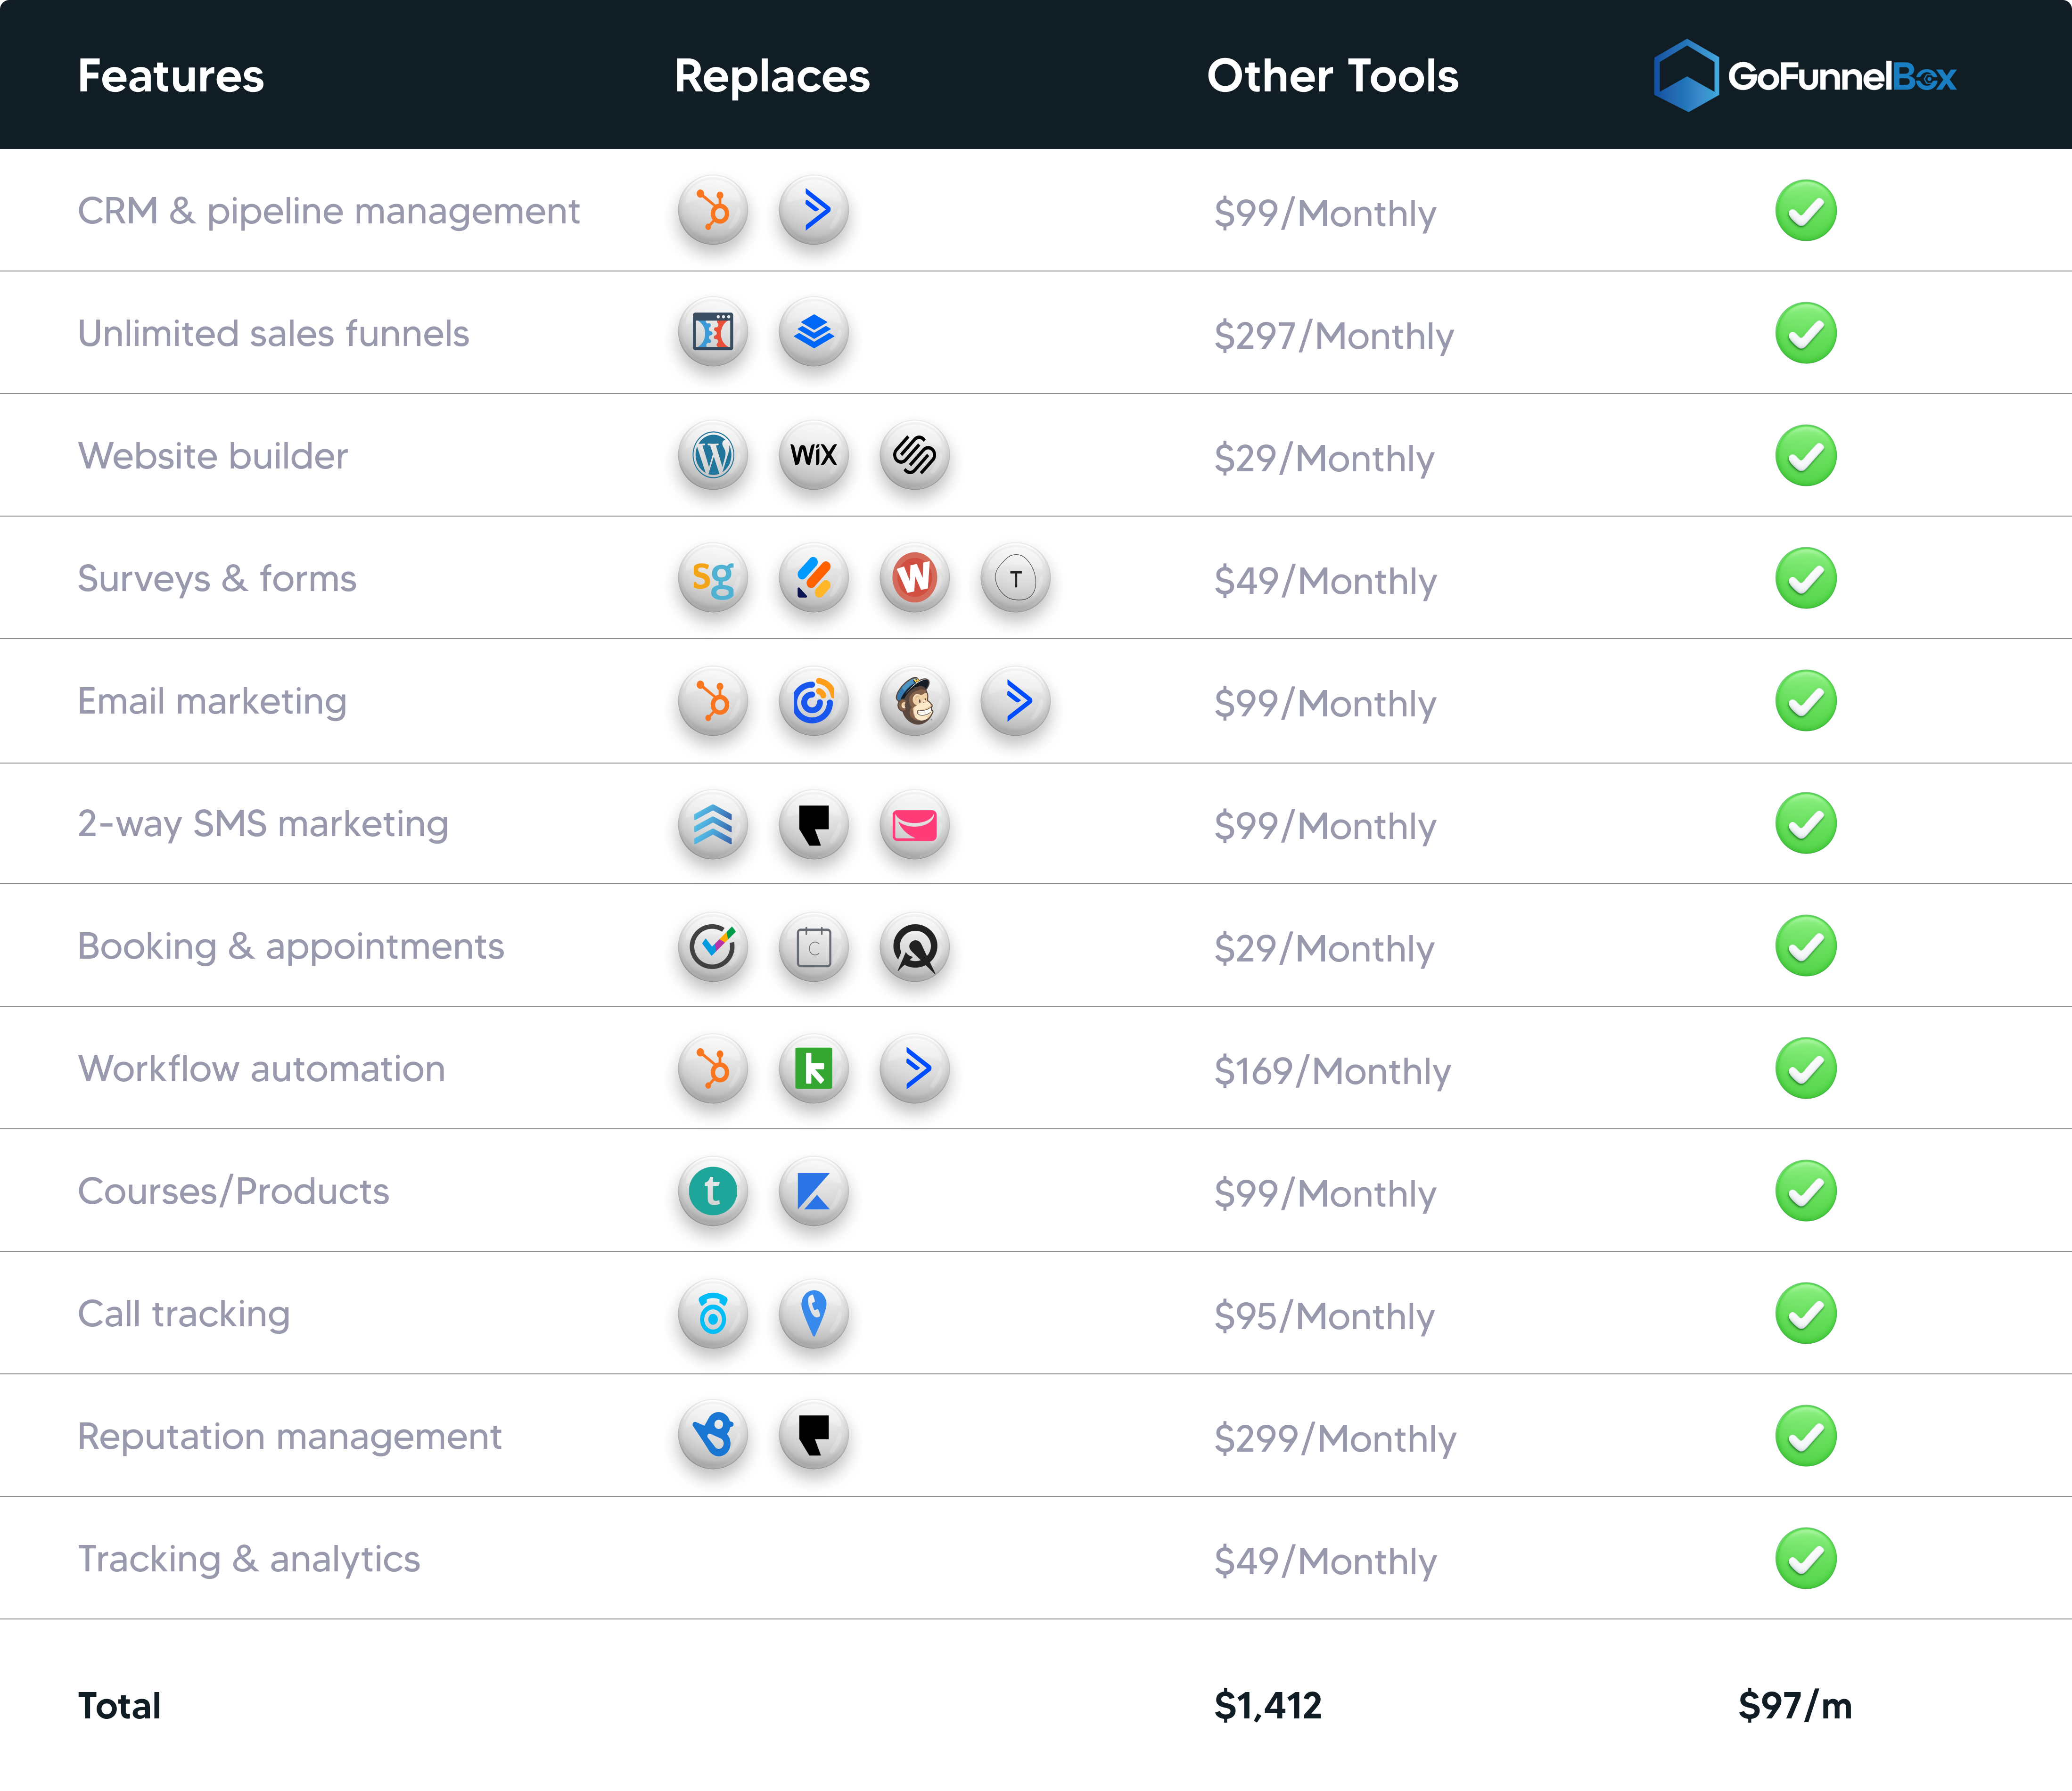Screen dimensions: 2072x1791
Task: Click ActiveCampaign icon in Email marketing row
Action: coord(1016,701)
